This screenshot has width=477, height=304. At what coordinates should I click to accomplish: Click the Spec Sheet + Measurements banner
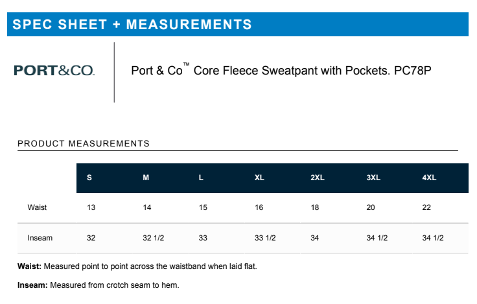[132, 25]
